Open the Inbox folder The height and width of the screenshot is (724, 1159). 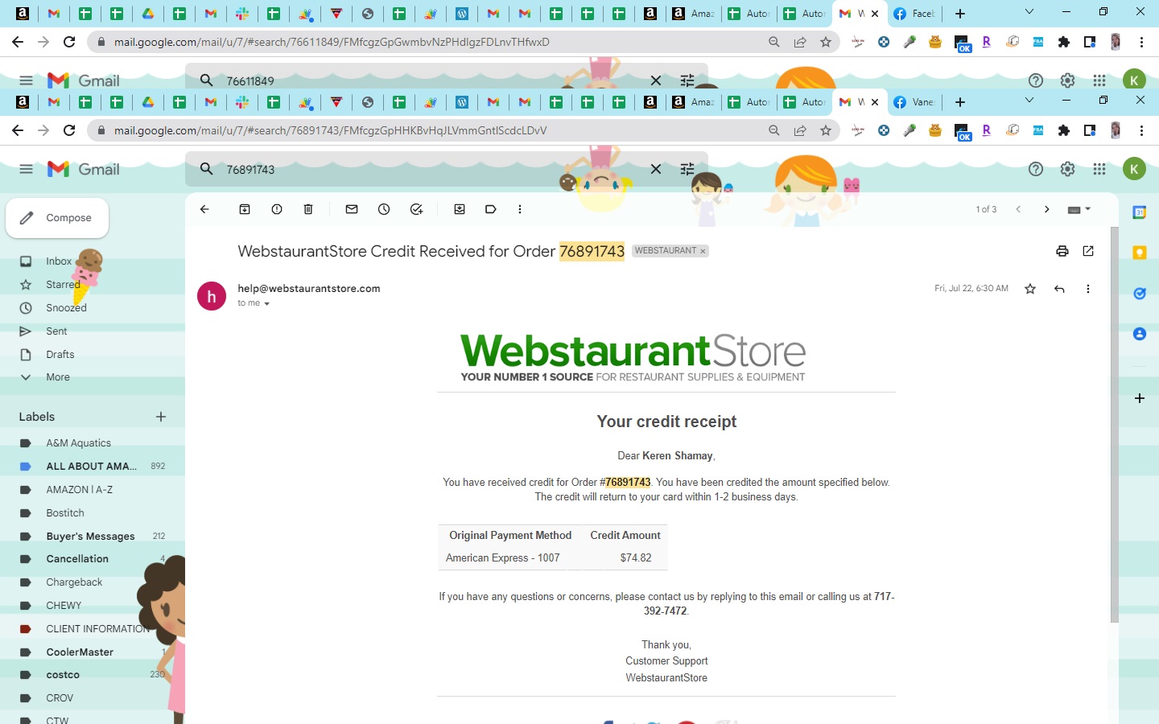[59, 261]
